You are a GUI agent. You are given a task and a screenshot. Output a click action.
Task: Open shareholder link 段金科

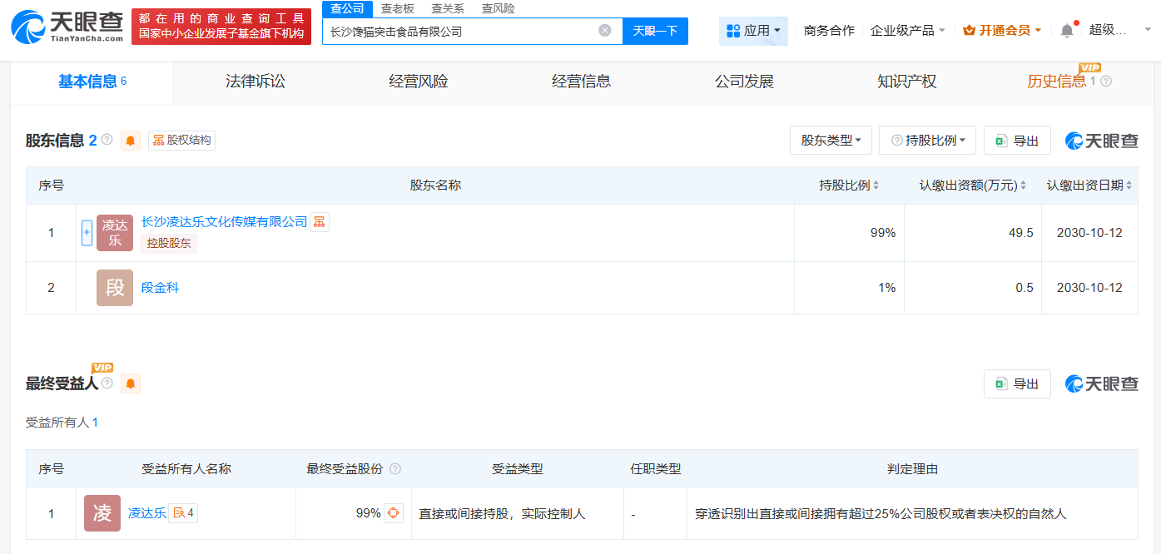pyautogui.click(x=159, y=288)
